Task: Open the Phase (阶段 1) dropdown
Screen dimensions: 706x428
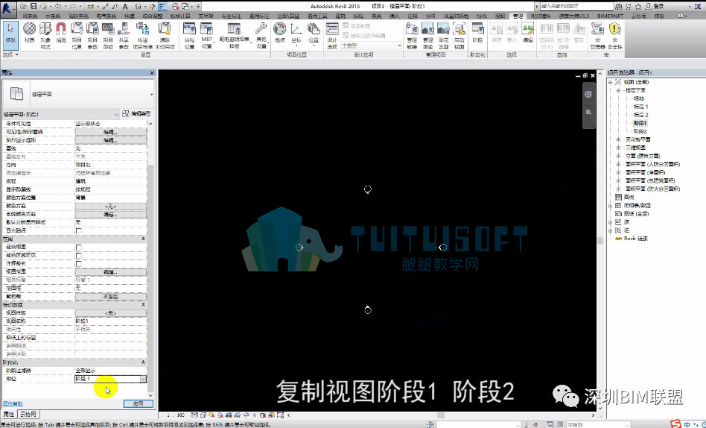Action: click(110, 379)
